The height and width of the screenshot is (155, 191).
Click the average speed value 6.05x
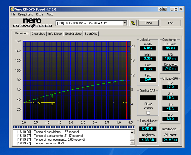point(148,48)
